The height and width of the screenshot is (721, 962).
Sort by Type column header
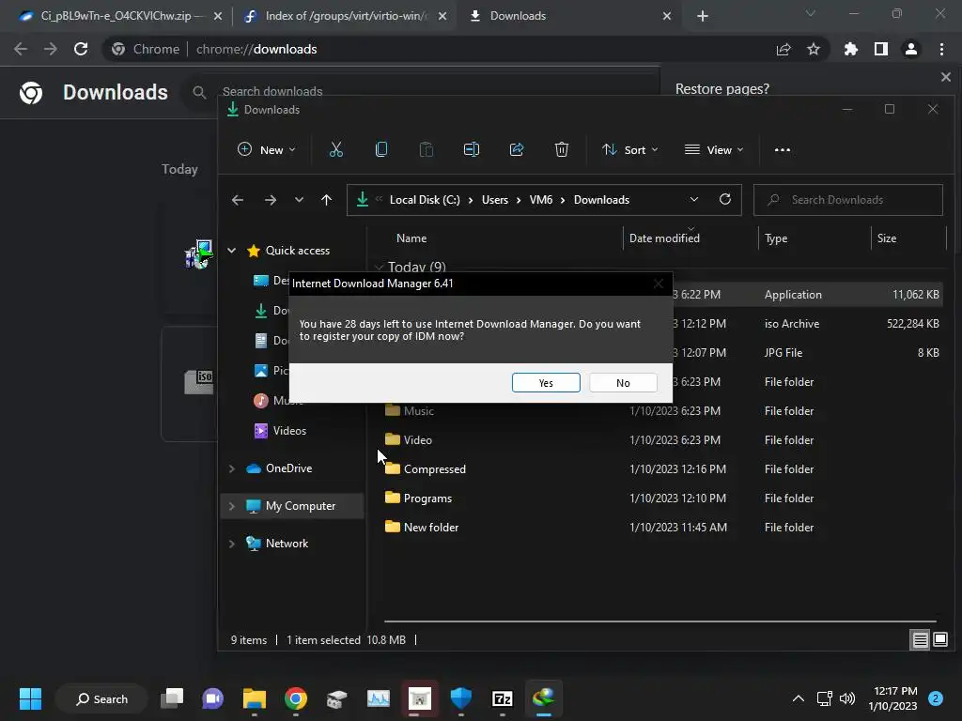[x=776, y=238]
